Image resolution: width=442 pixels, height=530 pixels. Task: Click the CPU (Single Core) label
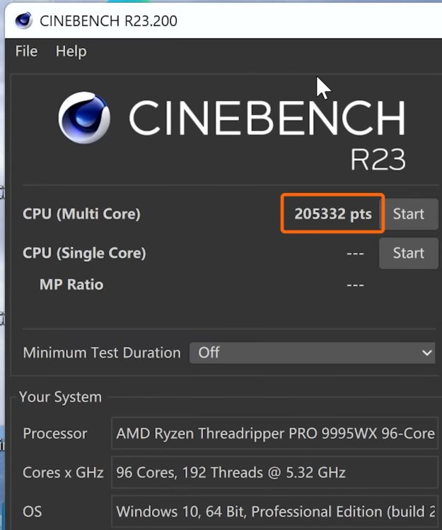point(84,253)
